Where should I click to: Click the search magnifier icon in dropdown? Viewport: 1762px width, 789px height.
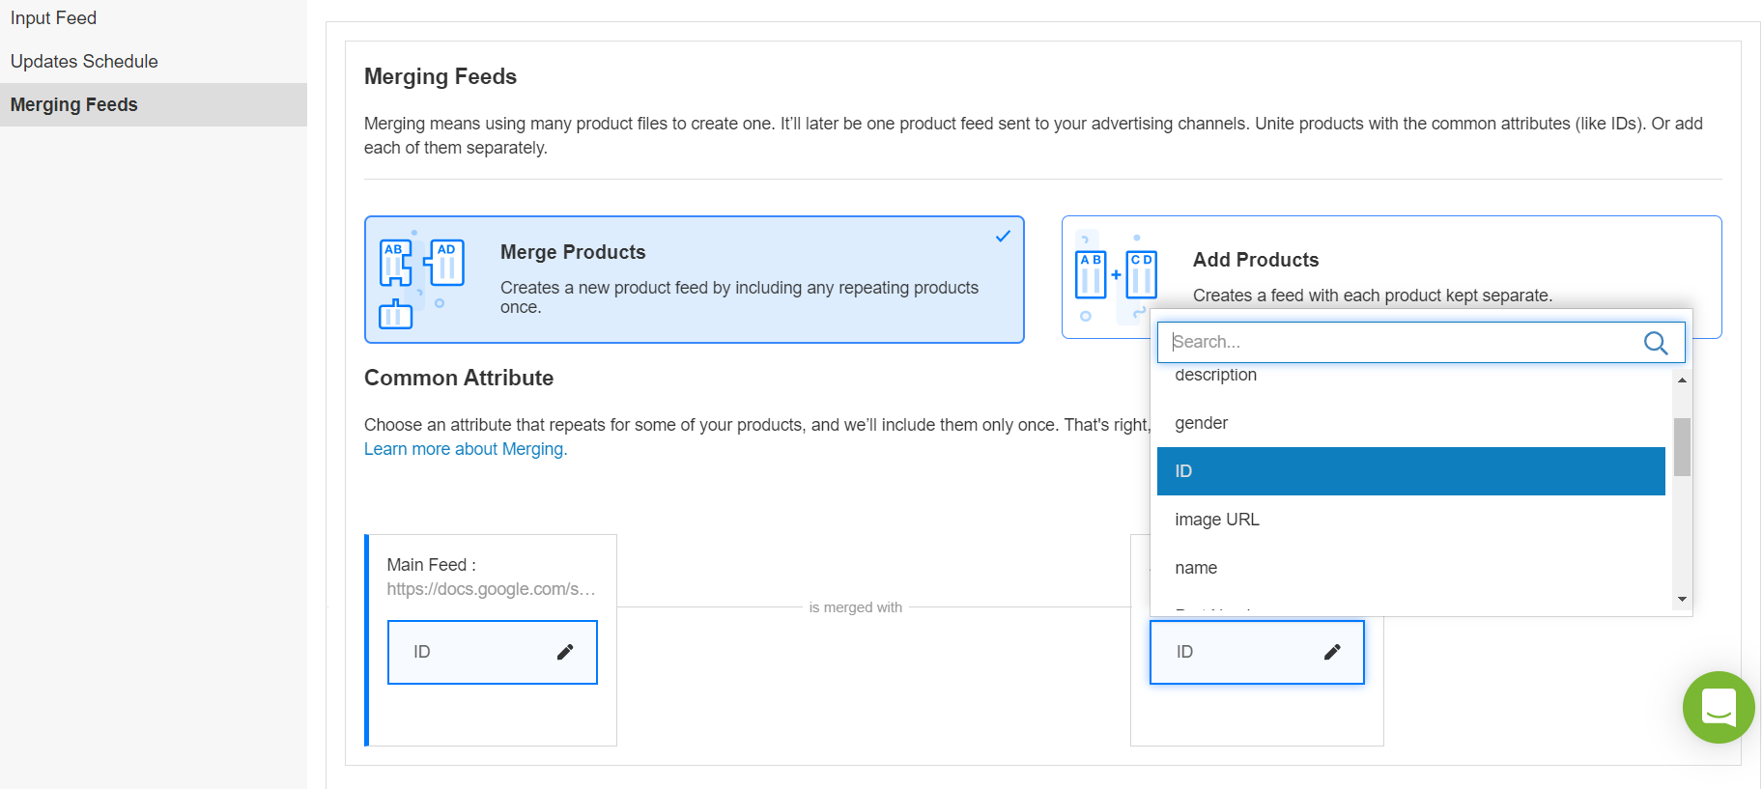1655,343
